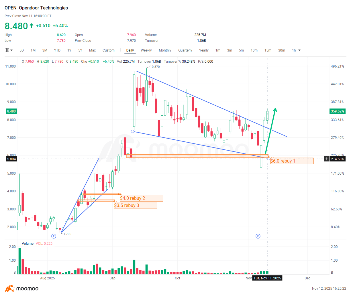
Task: Click the 10.870 high price label
Action: (x=155, y=67)
